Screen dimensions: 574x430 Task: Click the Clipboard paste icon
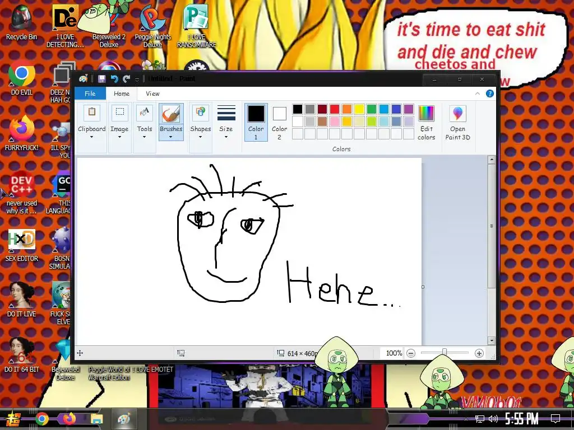[92, 112]
